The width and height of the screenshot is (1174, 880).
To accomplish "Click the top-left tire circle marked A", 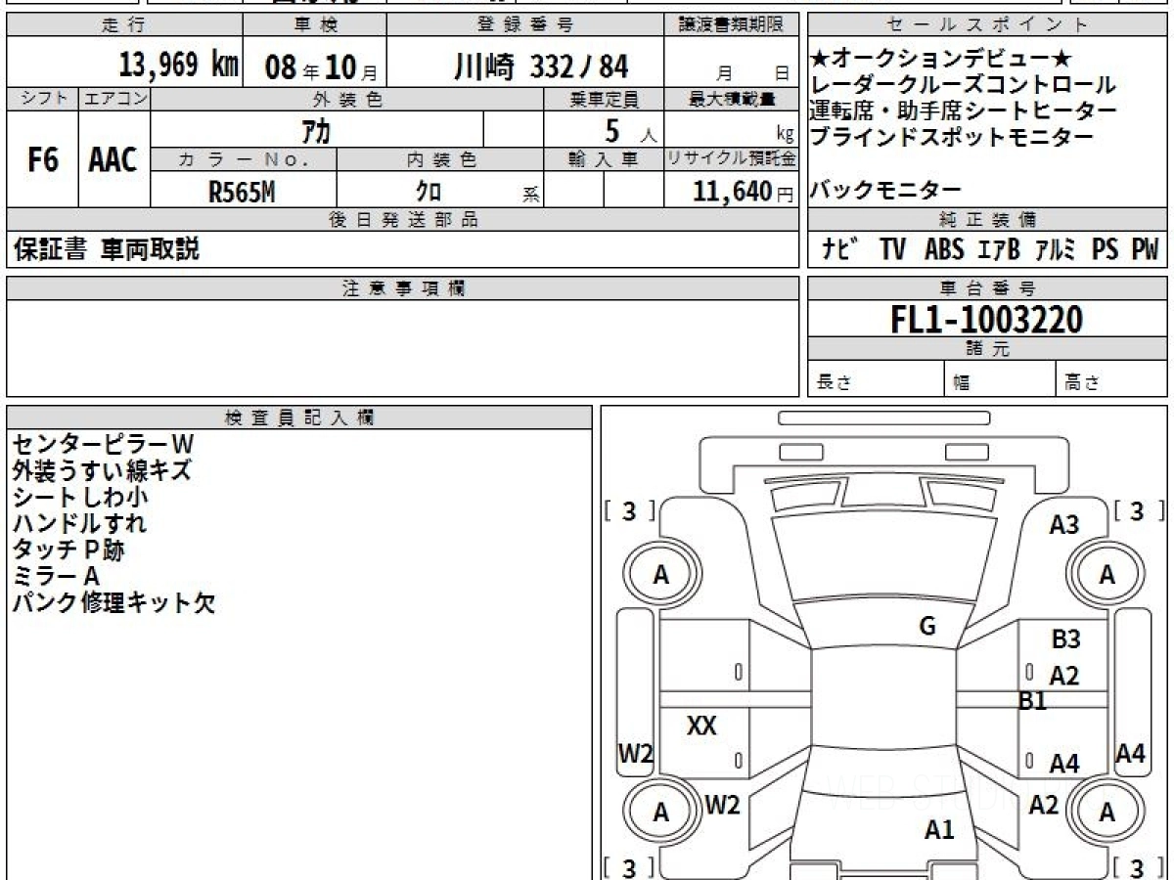I will pyautogui.click(x=661, y=576).
